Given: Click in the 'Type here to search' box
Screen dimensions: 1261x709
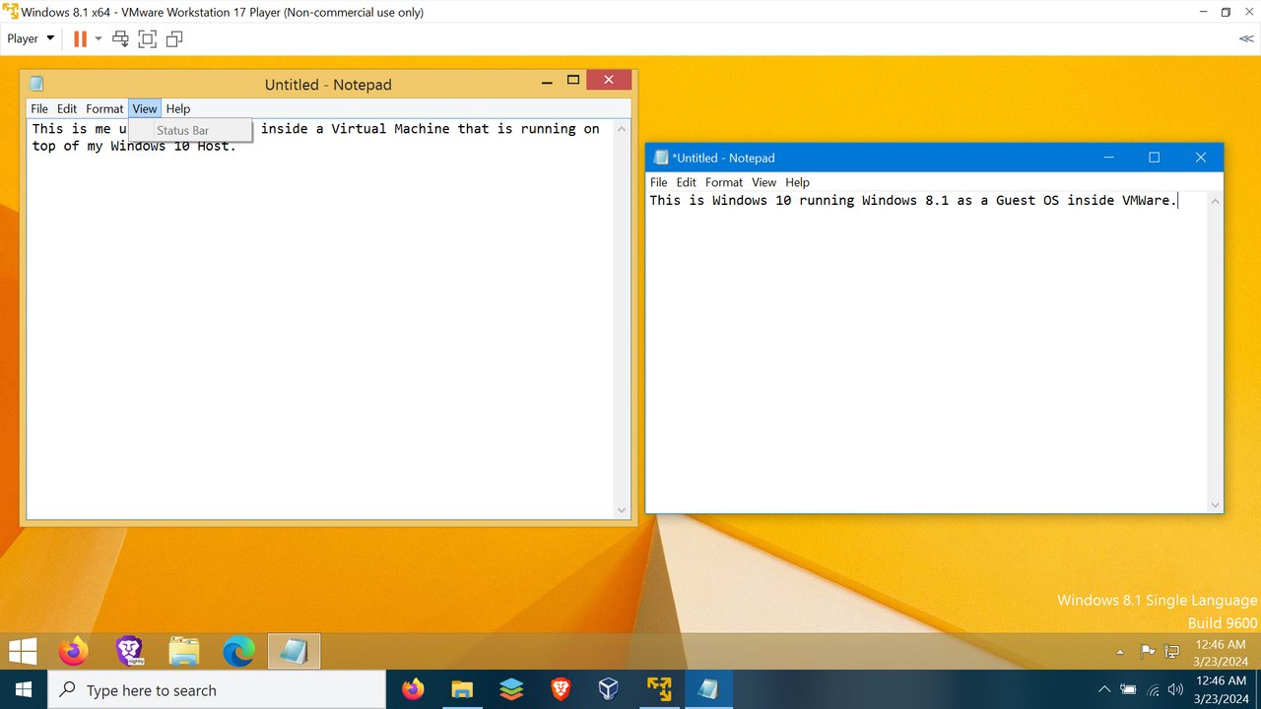Looking at the screenshot, I should (x=217, y=690).
